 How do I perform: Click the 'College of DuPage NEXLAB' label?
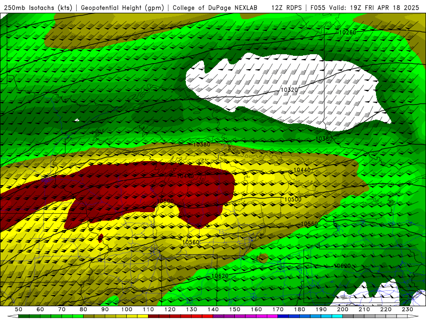(x=215, y=8)
